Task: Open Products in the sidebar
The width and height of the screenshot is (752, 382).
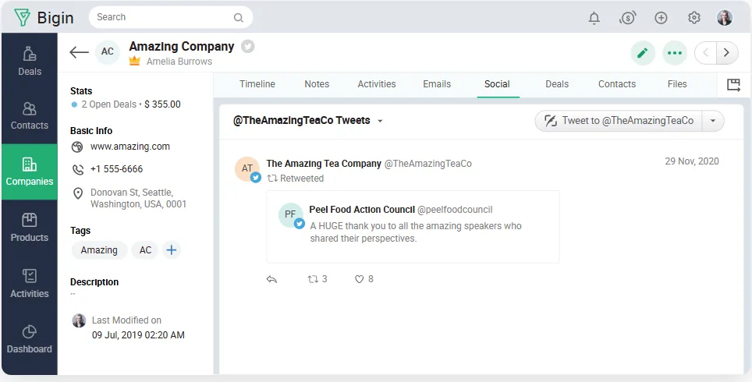Action: [30, 228]
